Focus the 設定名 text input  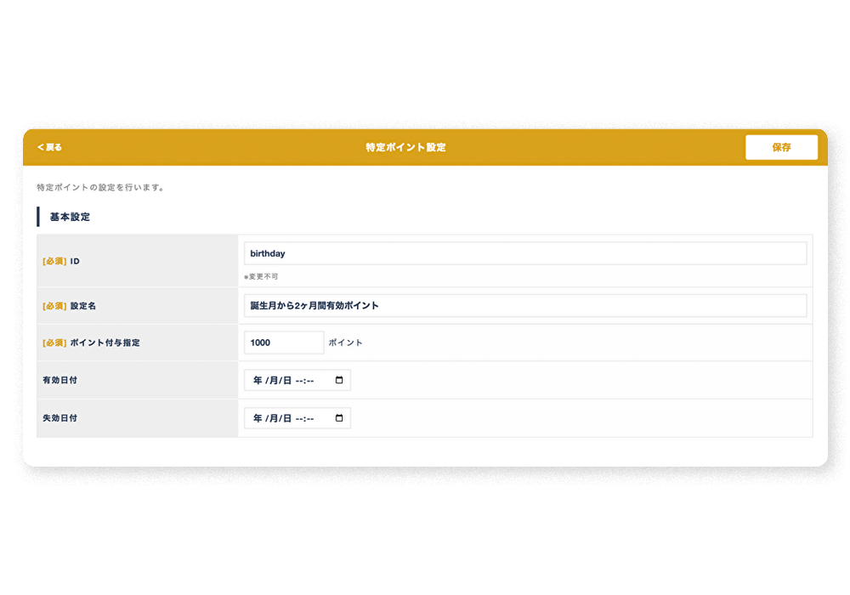(524, 305)
